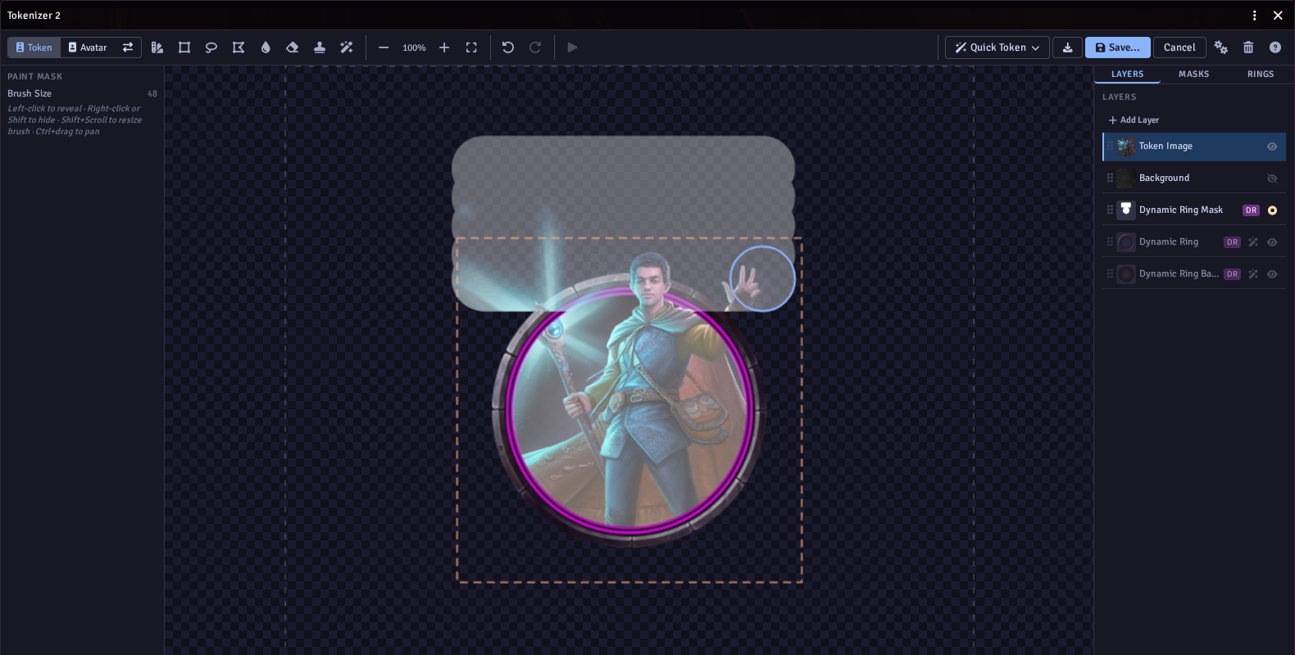Open the LAYERS tab
Screen dimensions: 1295x655
click(x=1127, y=75)
